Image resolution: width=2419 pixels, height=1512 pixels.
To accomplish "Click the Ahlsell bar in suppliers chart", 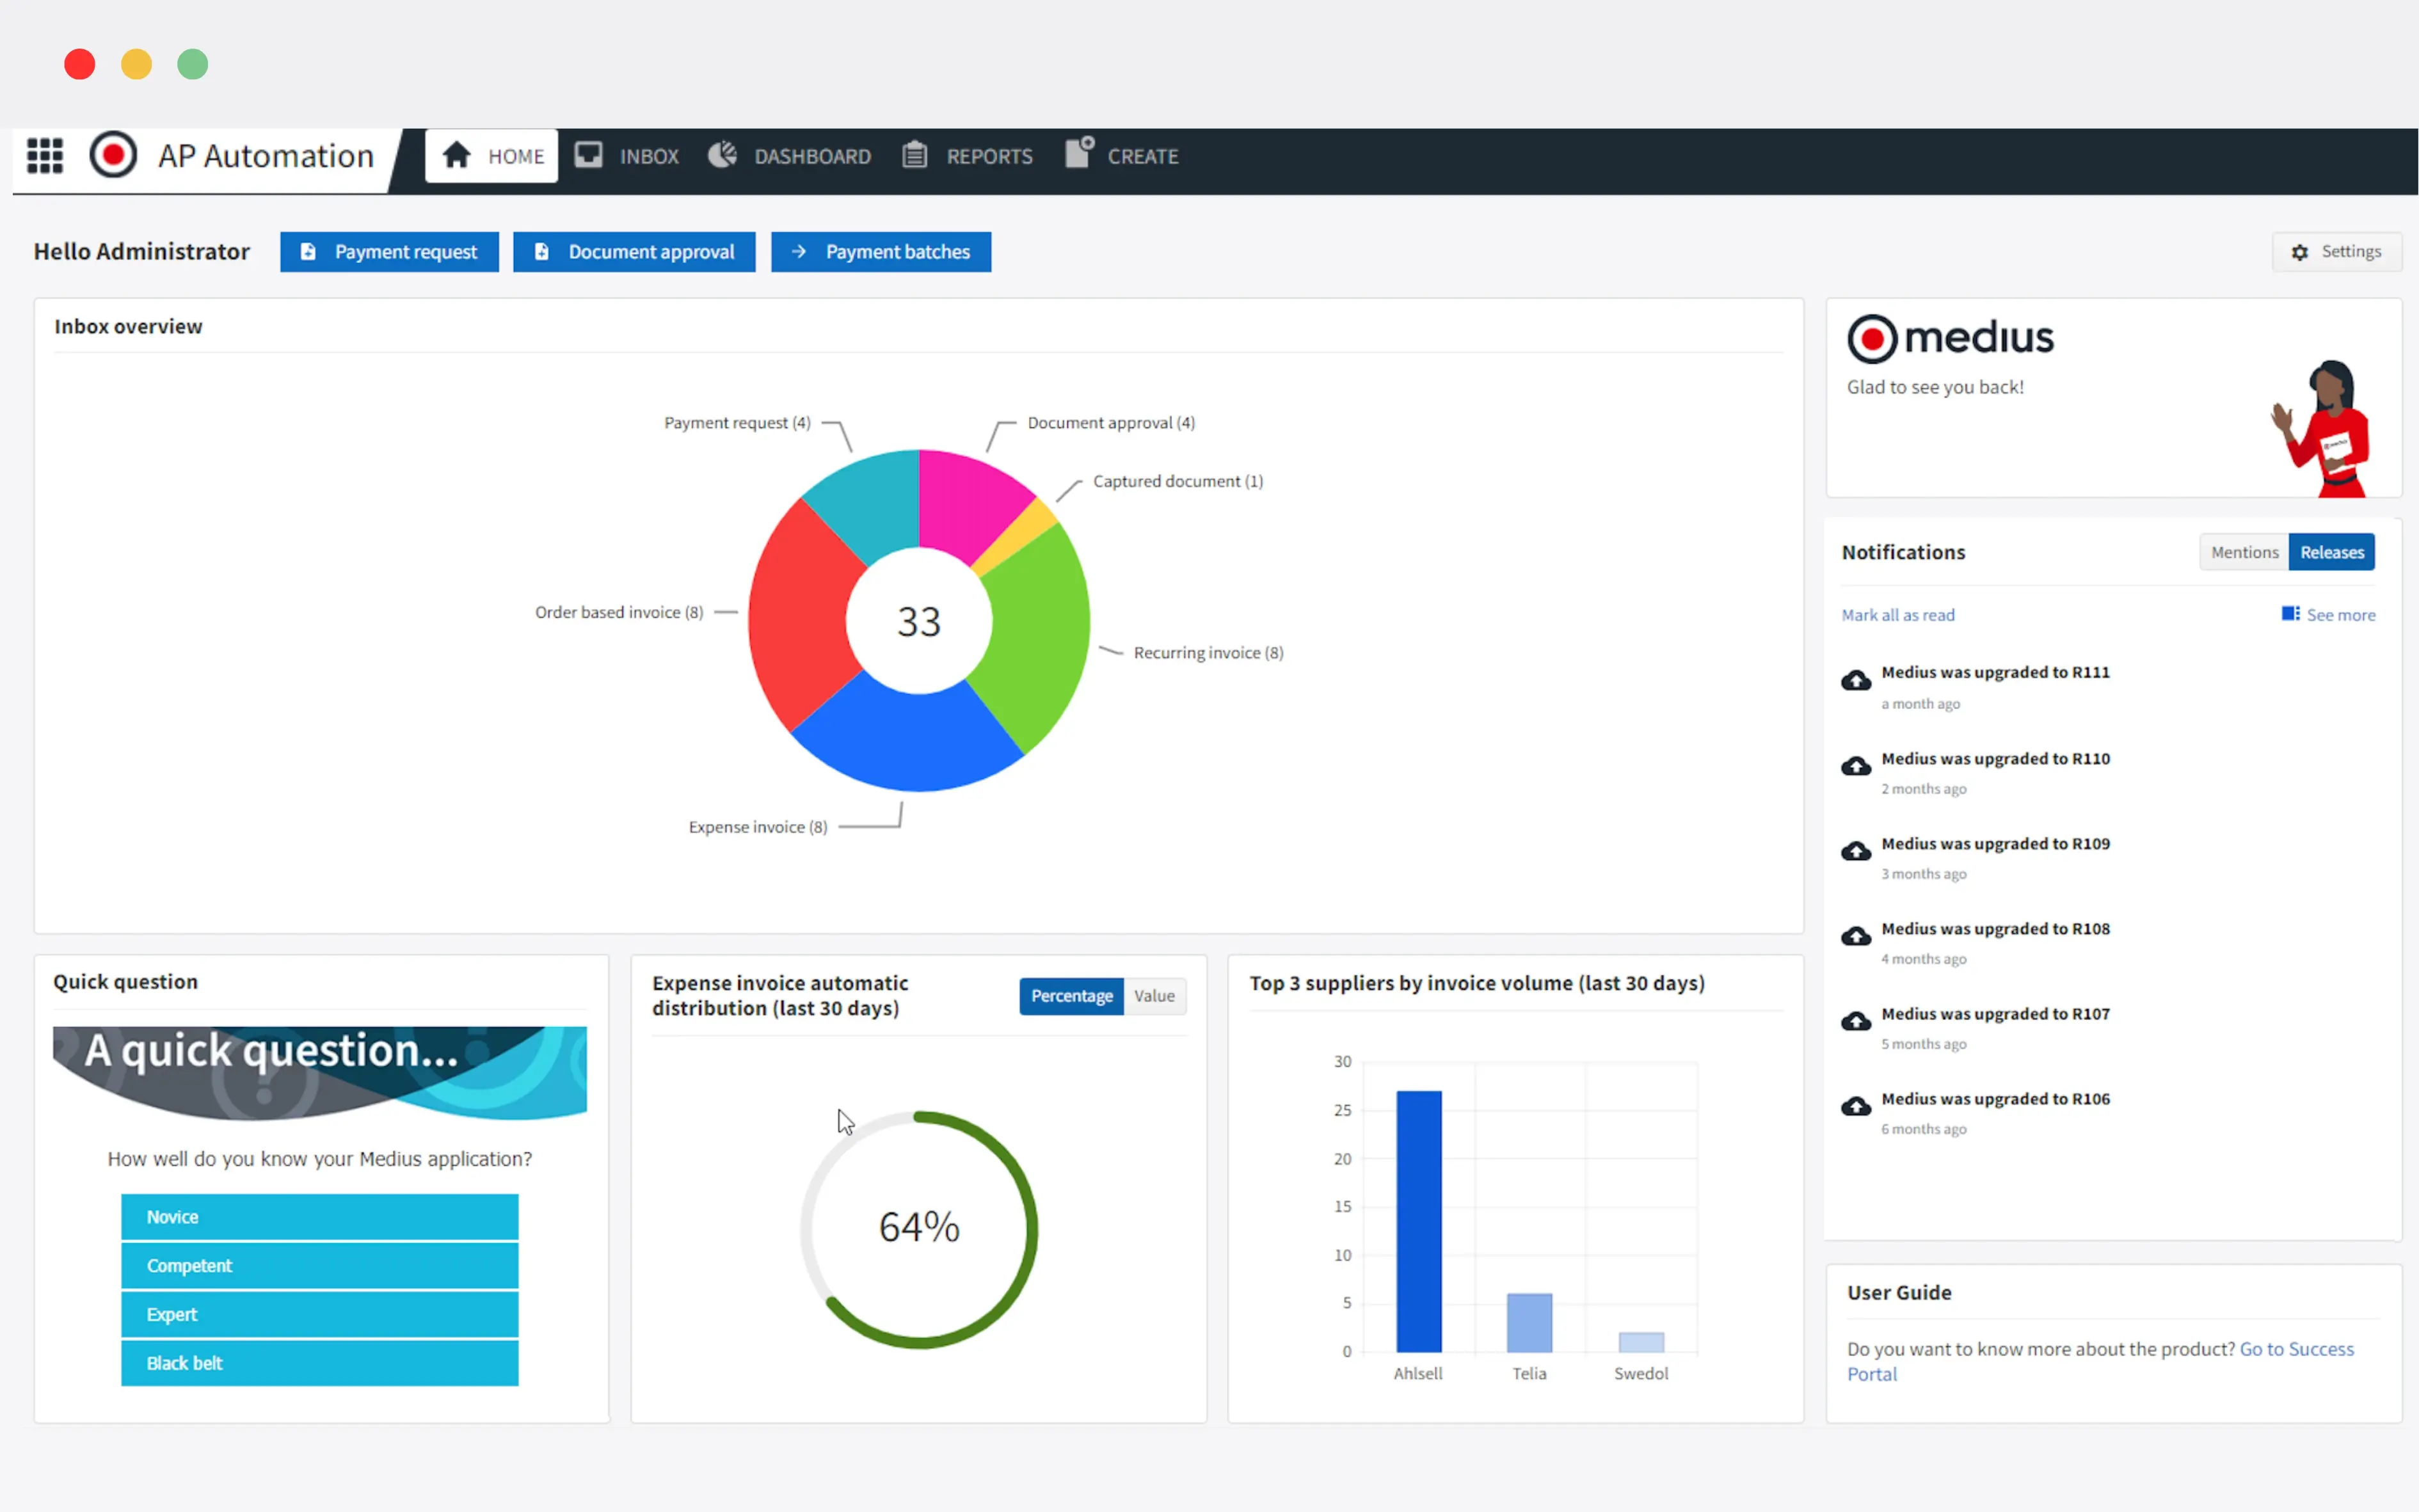I will [1418, 1220].
